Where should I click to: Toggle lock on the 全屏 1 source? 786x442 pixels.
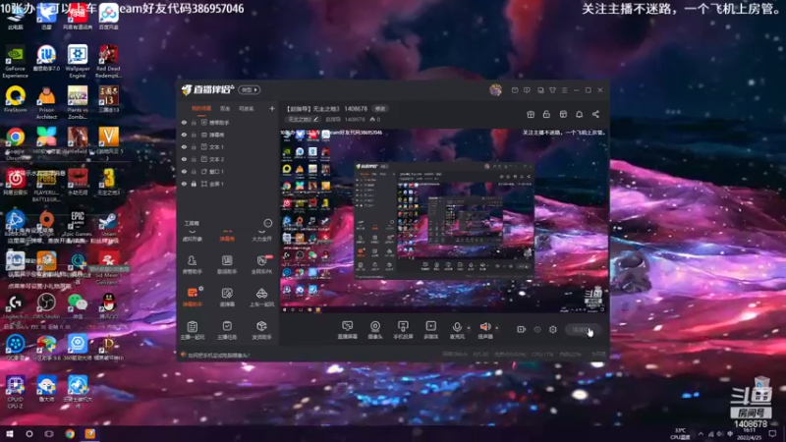pyautogui.click(x=194, y=184)
